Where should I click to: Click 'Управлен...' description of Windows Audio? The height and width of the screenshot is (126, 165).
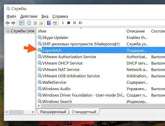click(136, 89)
